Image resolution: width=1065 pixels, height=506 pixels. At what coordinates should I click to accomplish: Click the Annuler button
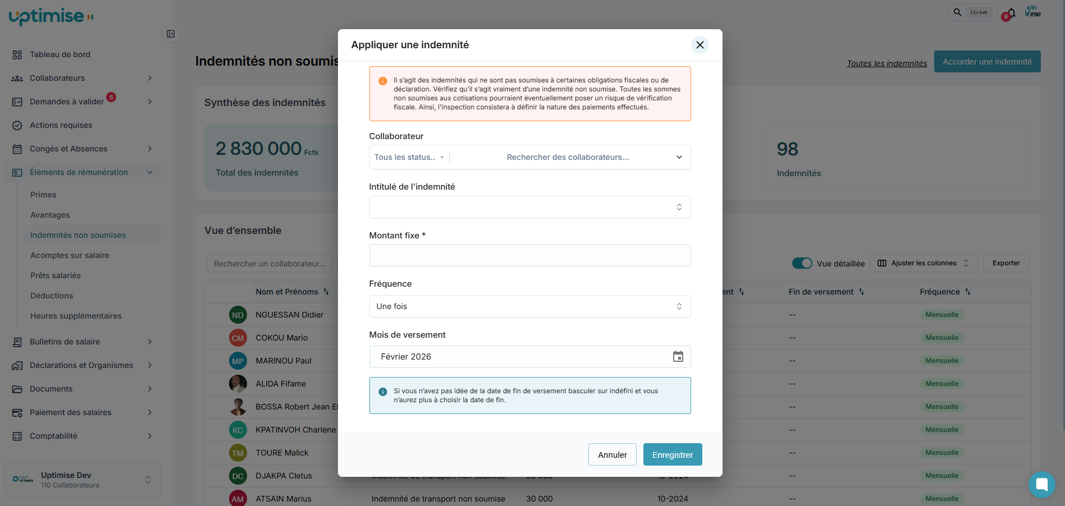point(612,454)
